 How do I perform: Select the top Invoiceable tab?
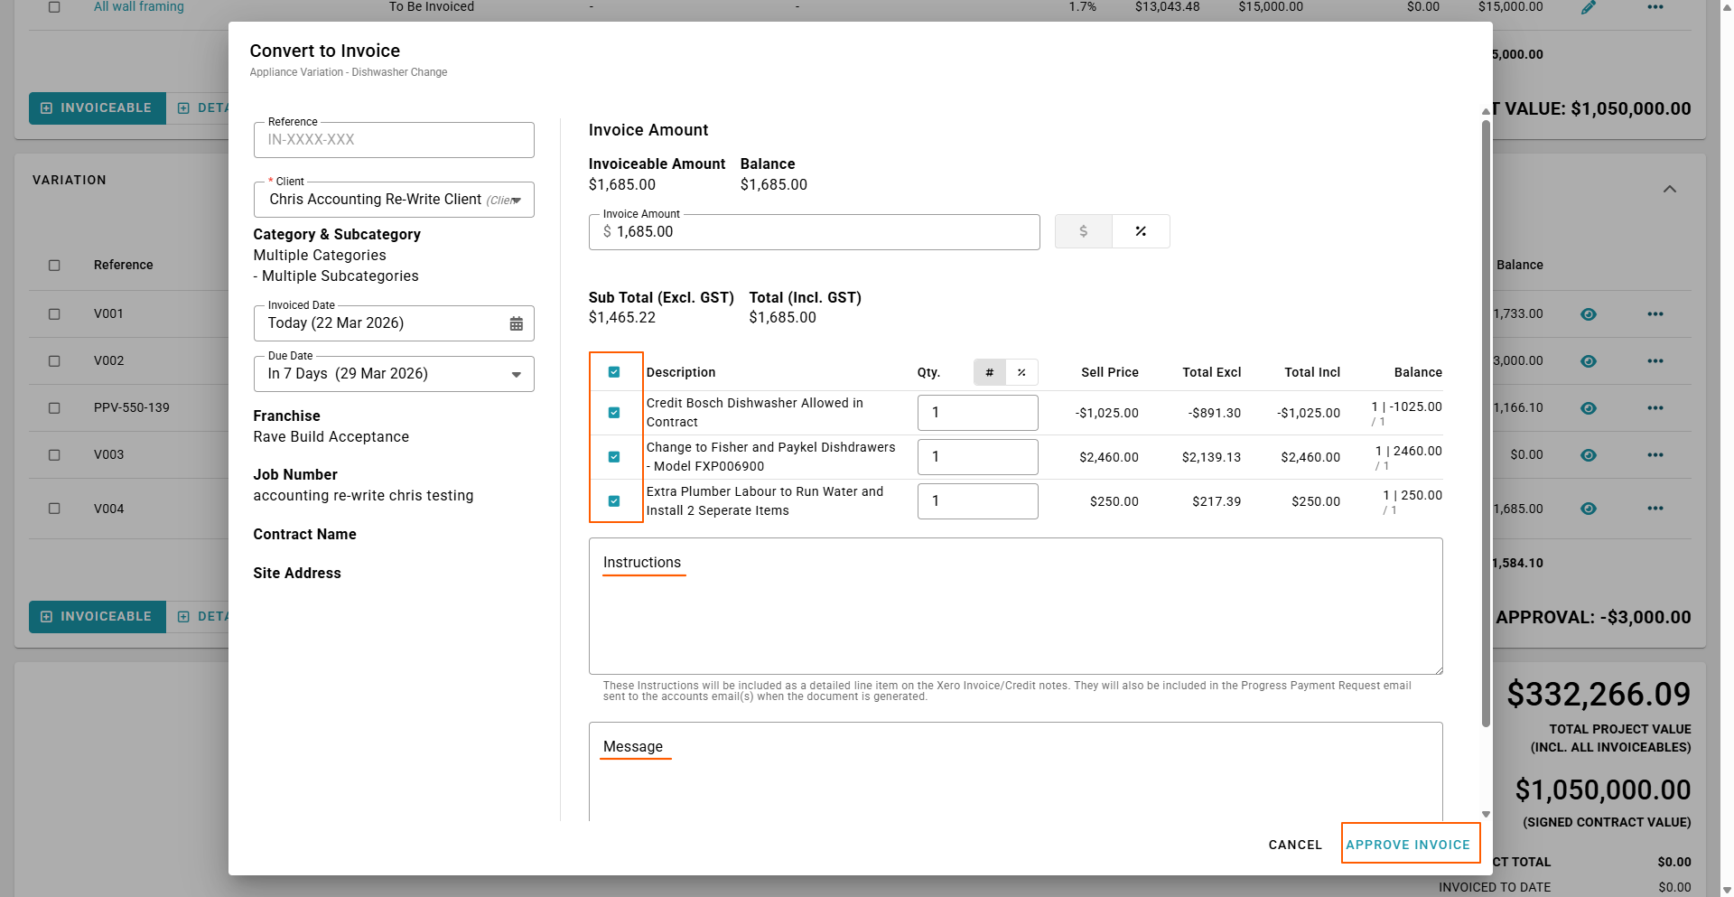click(x=97, y=107)
